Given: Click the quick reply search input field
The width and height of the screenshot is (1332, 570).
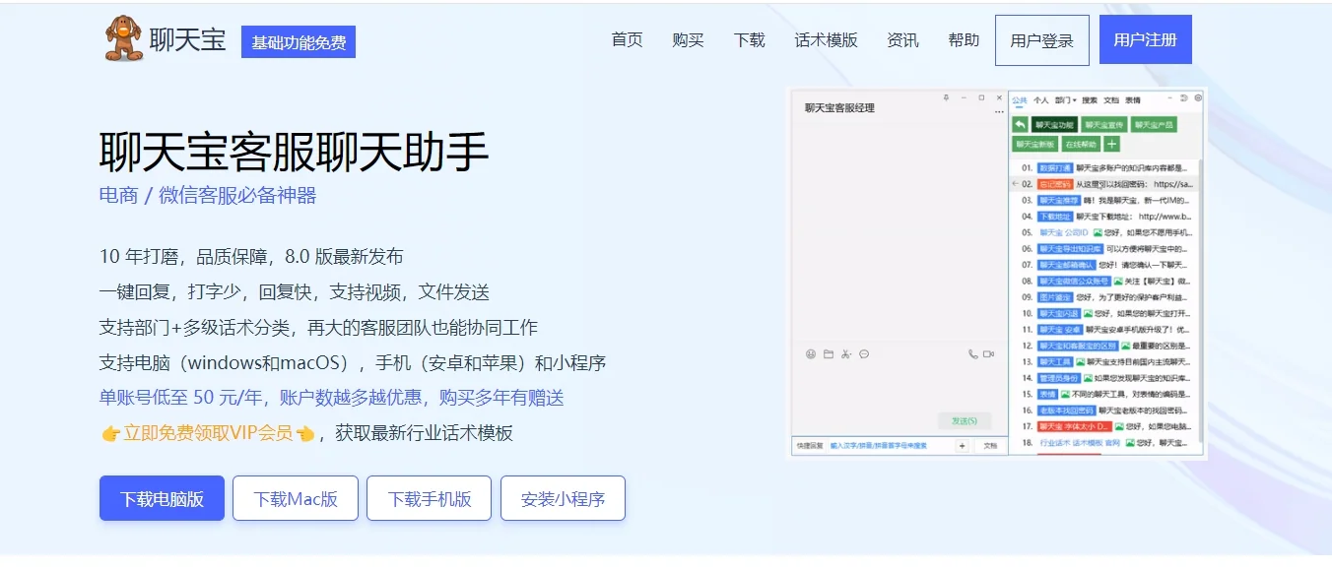Looking at the screenshot, I should click(890, 446).
